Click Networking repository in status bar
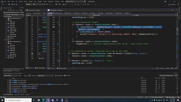Viewport: 181px width, 102px height. point(171,97)
